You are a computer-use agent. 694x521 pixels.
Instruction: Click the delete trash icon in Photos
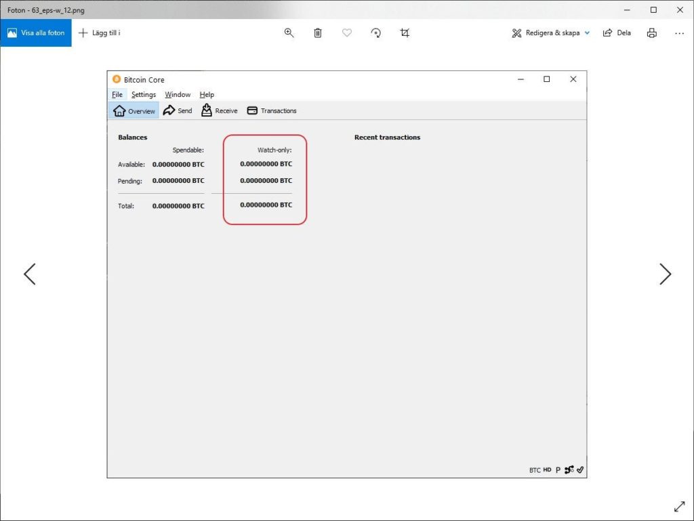click(x=318, y=33)
